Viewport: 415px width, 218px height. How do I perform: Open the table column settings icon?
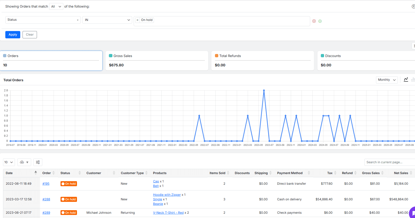38,162
